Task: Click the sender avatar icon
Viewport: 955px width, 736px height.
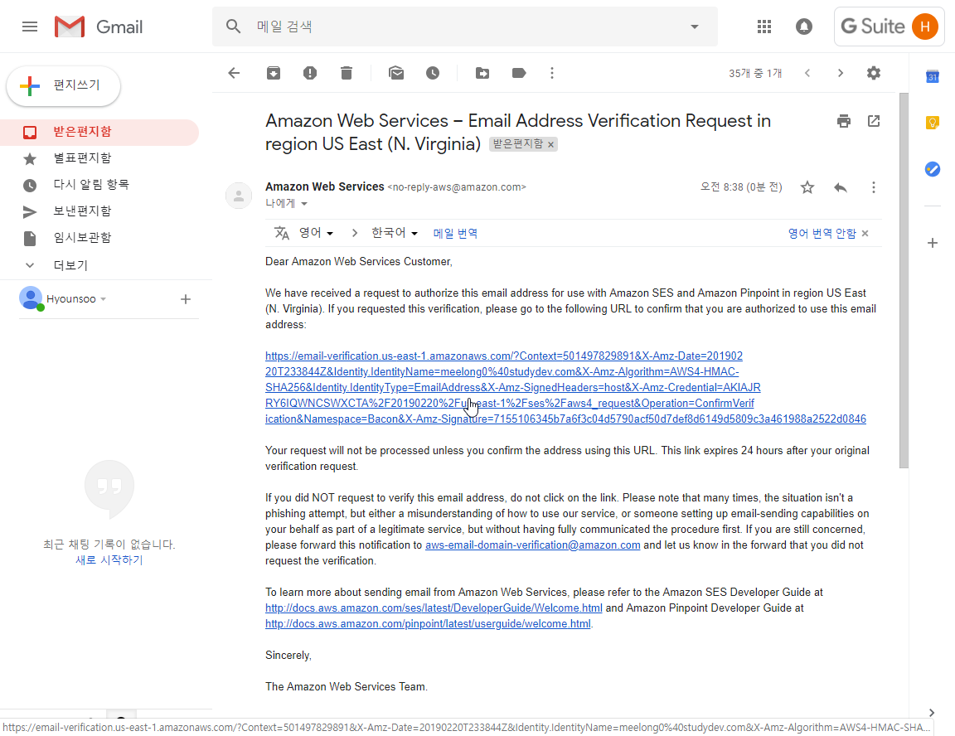Action: (x=239, y=196)
